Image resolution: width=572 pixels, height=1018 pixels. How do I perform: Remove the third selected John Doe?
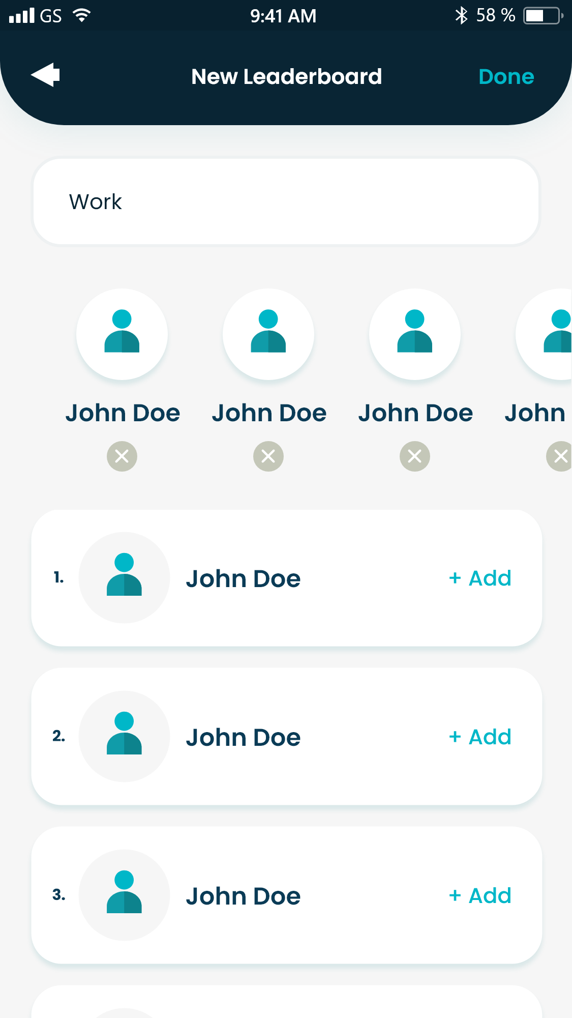coord(415,456)
